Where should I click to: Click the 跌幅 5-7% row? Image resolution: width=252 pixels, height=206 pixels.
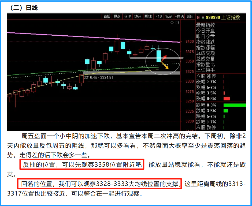pos(221,117)
